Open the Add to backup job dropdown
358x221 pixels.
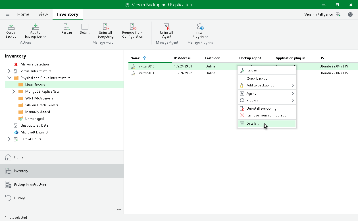(36, 31)
